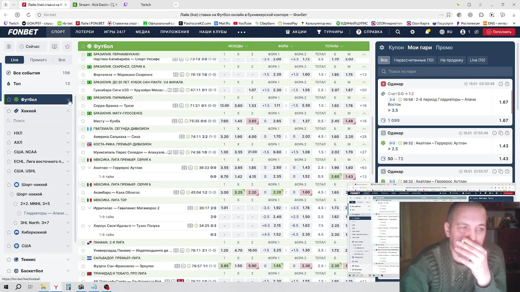The image size is (520, 292).
Task: Open the Лотереи menu
Action: [x=84, y=32]
